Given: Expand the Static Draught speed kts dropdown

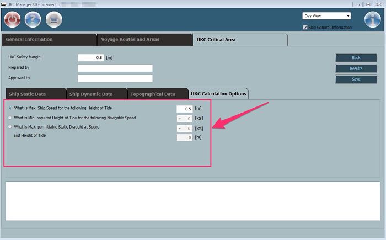Looking at the screenshot, I should pyautogui.click(x=180, y=128).
